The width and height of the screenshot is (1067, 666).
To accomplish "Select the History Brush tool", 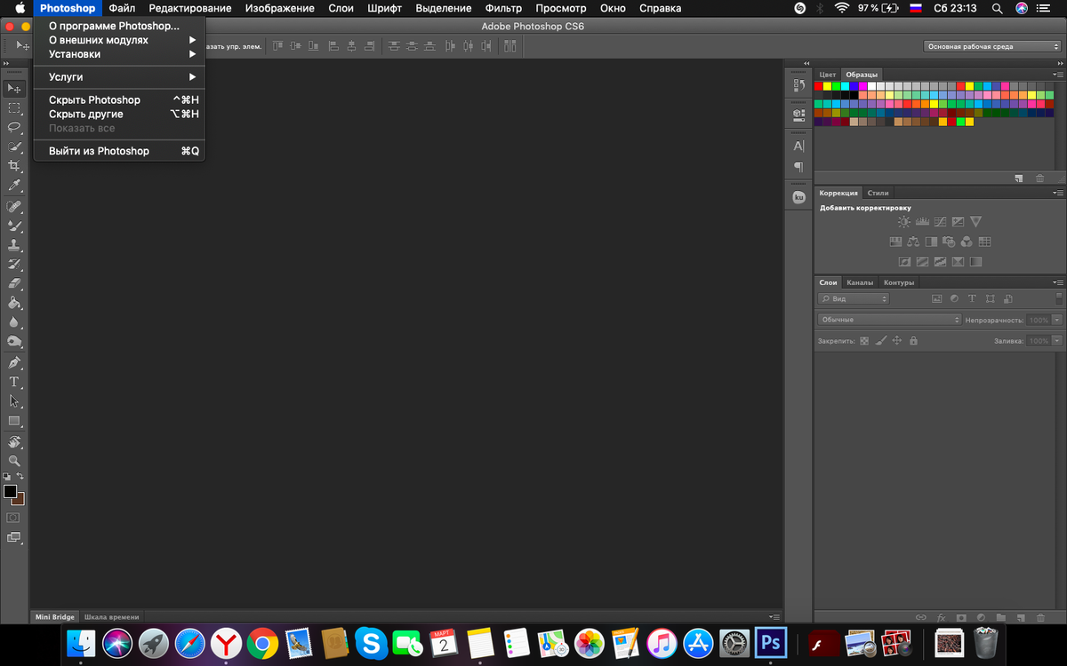I will [14, 265].
